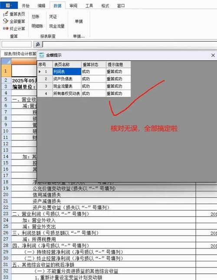The height and width of the screenshot is (280, 217).
Task: Click the formula bar input field
Action: pos(130,44)
